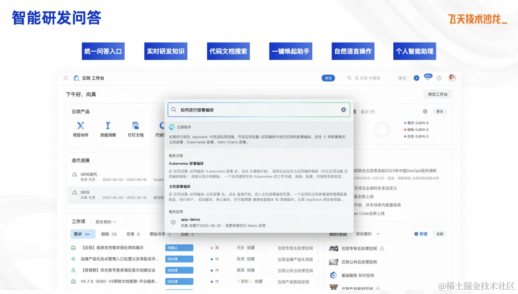The height and width of the screenshot is (294, 518).
Task: Click the 0616迭代 sprint icon
Action: tap(75, 175)
